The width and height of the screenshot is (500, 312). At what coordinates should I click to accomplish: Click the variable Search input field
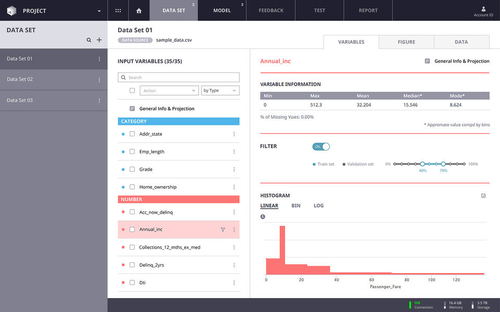click(179, 77)
